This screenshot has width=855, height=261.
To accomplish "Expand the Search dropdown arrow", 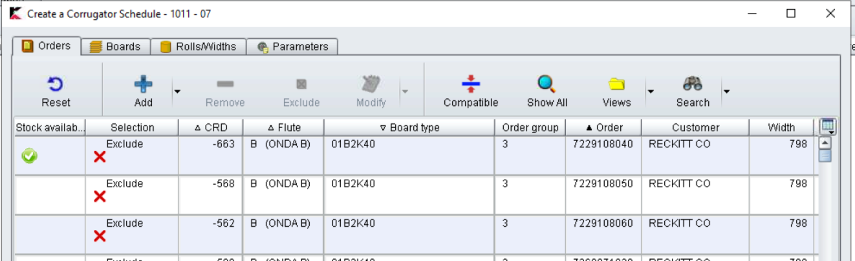I will (726, 92).
